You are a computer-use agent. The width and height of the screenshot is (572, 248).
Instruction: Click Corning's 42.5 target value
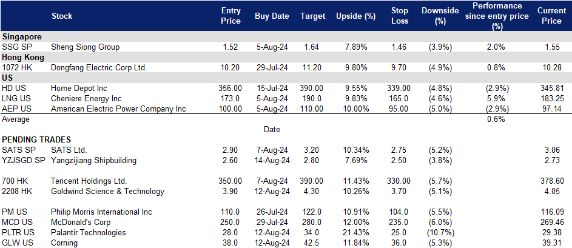(314, 243)
